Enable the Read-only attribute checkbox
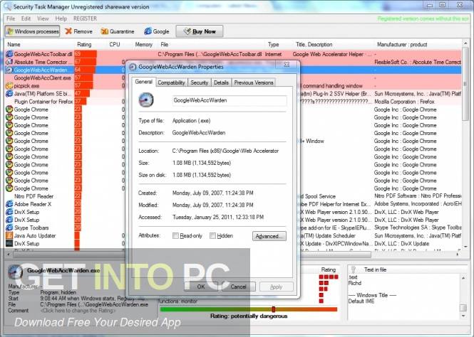This screenshot has width=474, height=337. coord(176,235)
